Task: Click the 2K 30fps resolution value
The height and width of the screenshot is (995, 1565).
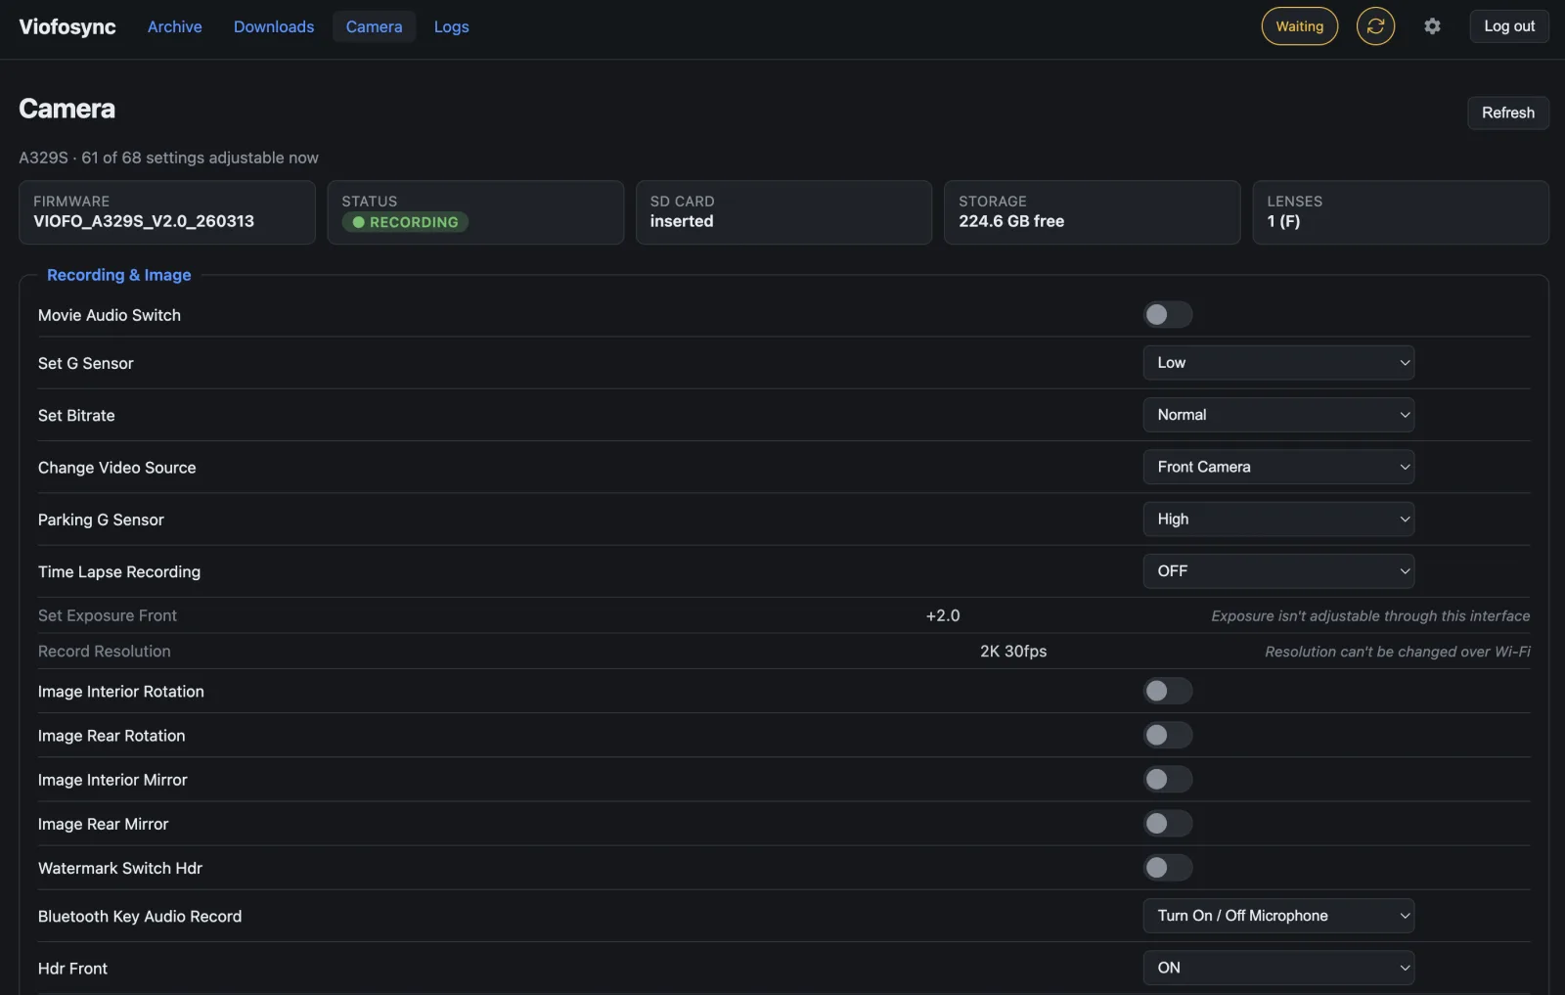Action: tap(1013, 651)
